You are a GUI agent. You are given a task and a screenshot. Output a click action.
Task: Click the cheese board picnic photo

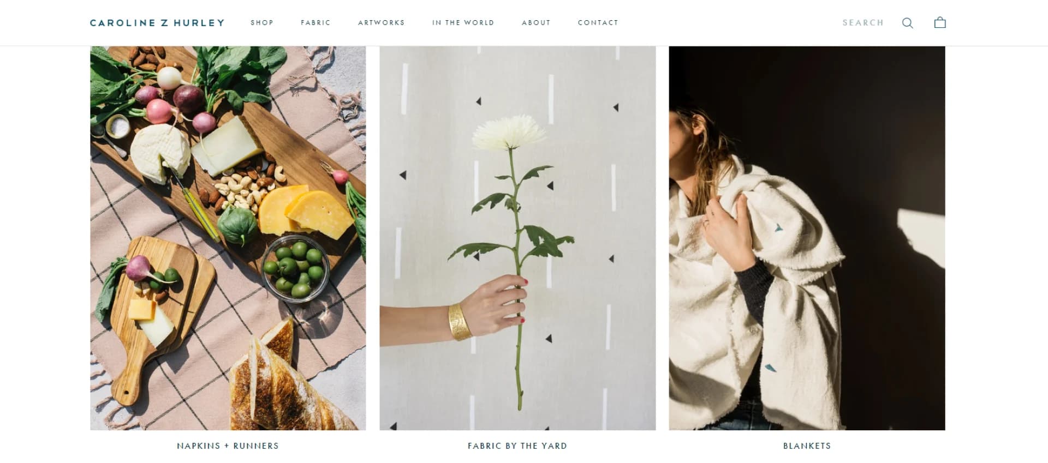pos(228,238)
